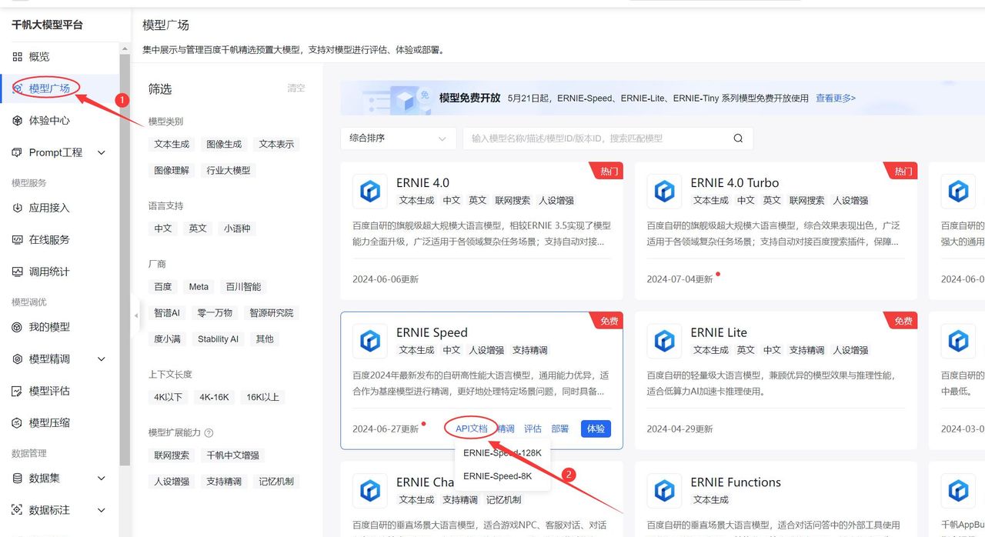This screenshot has width=985, height=537.
Task: Click the model search input field
Action: click(x=608, y=138)
